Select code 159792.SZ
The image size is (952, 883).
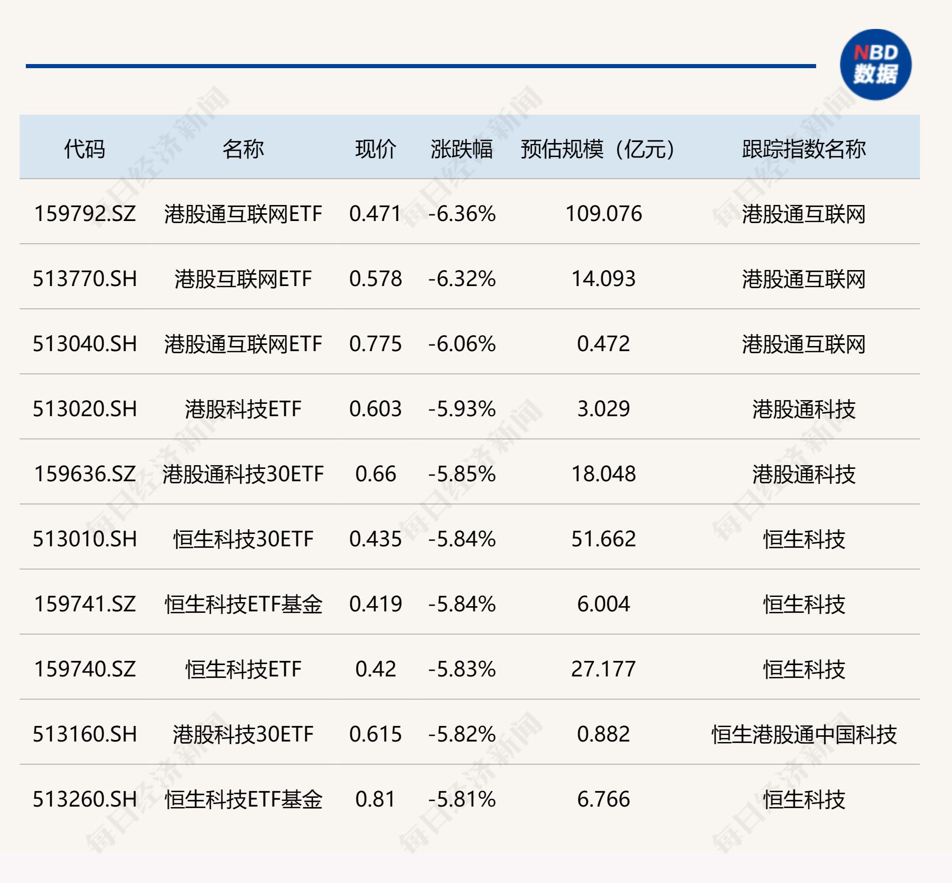coord(85,214)
